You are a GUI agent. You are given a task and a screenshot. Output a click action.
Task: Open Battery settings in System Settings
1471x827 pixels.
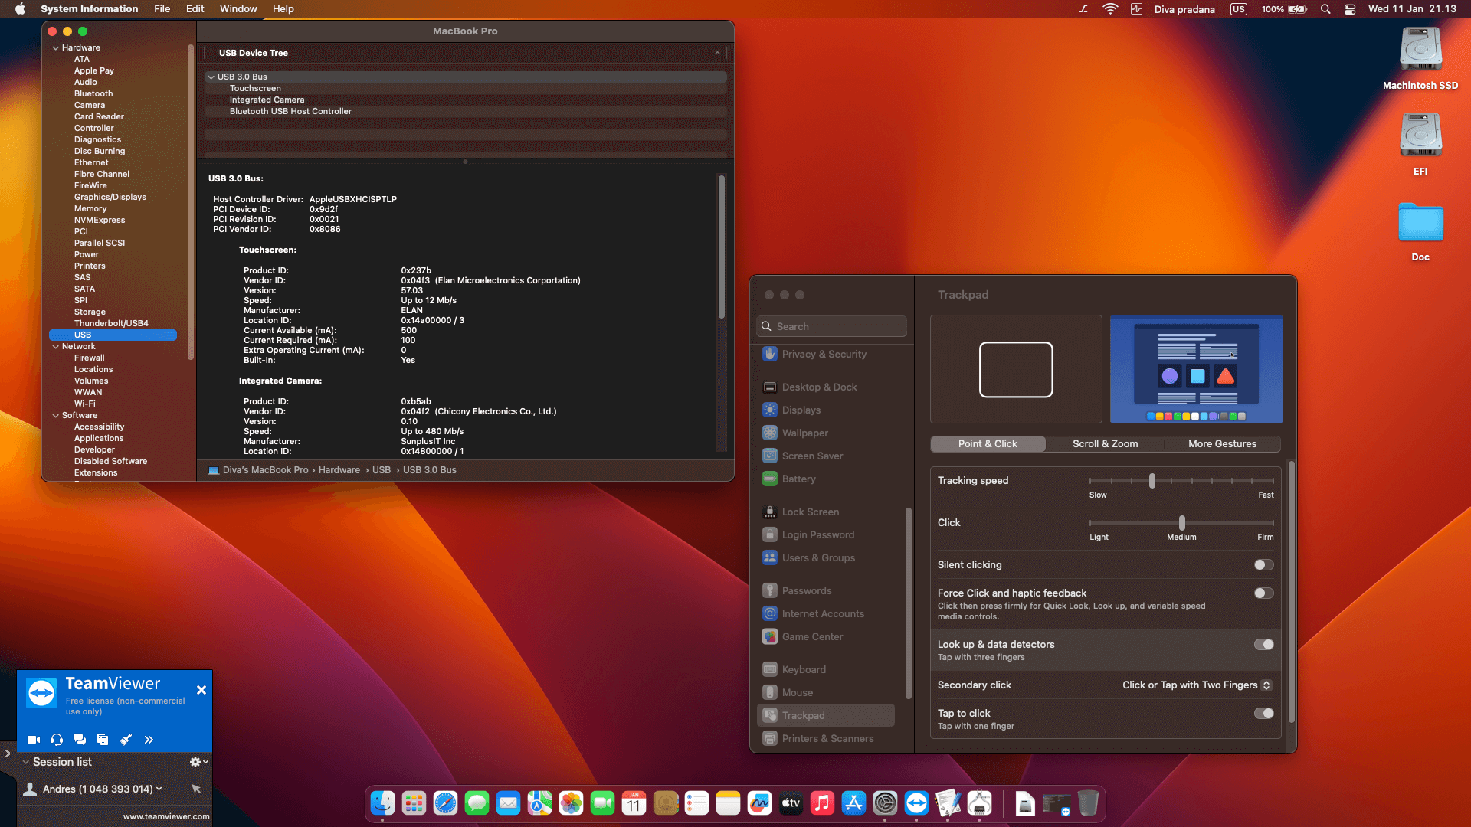(799, 479)
